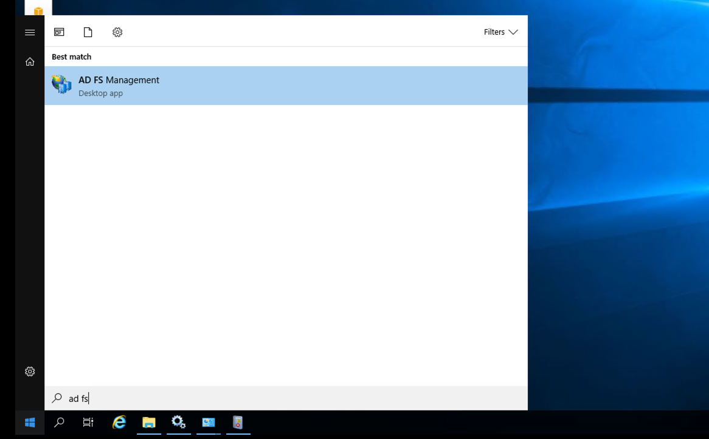Click the taskbar Search icon

[59, 423]
